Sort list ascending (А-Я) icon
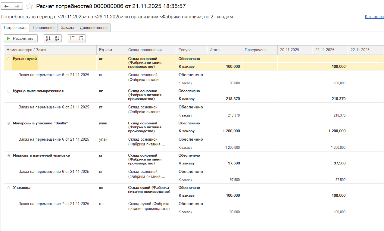 [48, 38]
